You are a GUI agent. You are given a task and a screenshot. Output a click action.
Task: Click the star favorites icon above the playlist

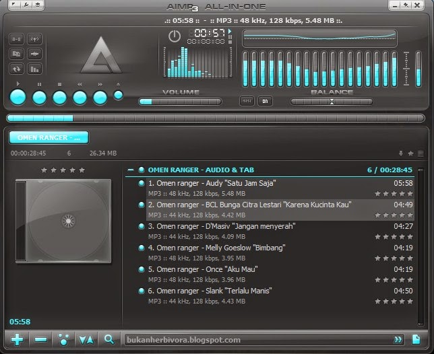tap(411, 153)
